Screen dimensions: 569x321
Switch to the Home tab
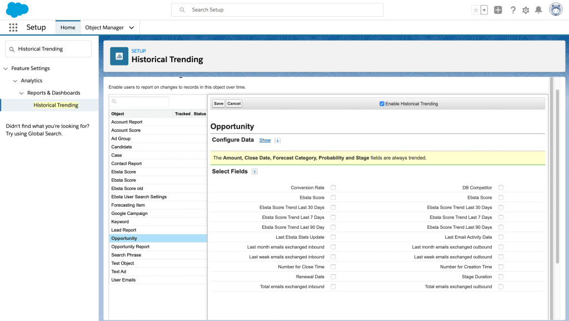click(x=68, y=28)
